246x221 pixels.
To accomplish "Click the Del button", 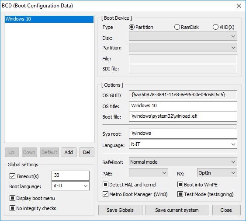I will [x=87, y=152].
